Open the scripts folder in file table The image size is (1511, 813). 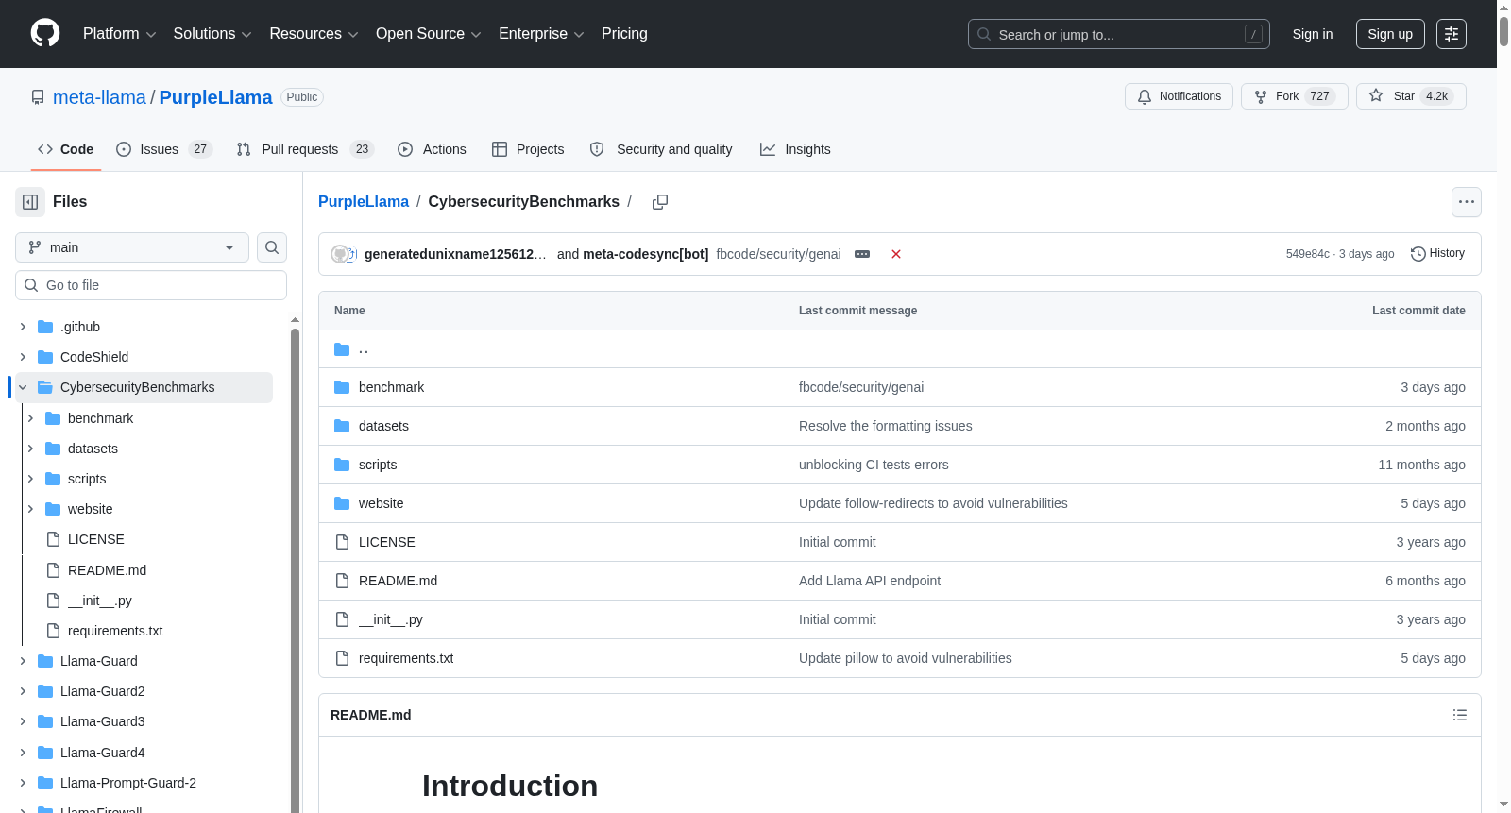pyautogui.click(x=378, y=465)
